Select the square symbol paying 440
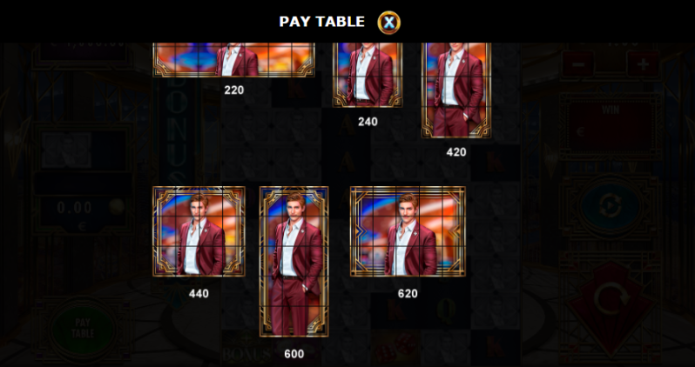Viewport: 695px width, 367px height. [199, 231]
